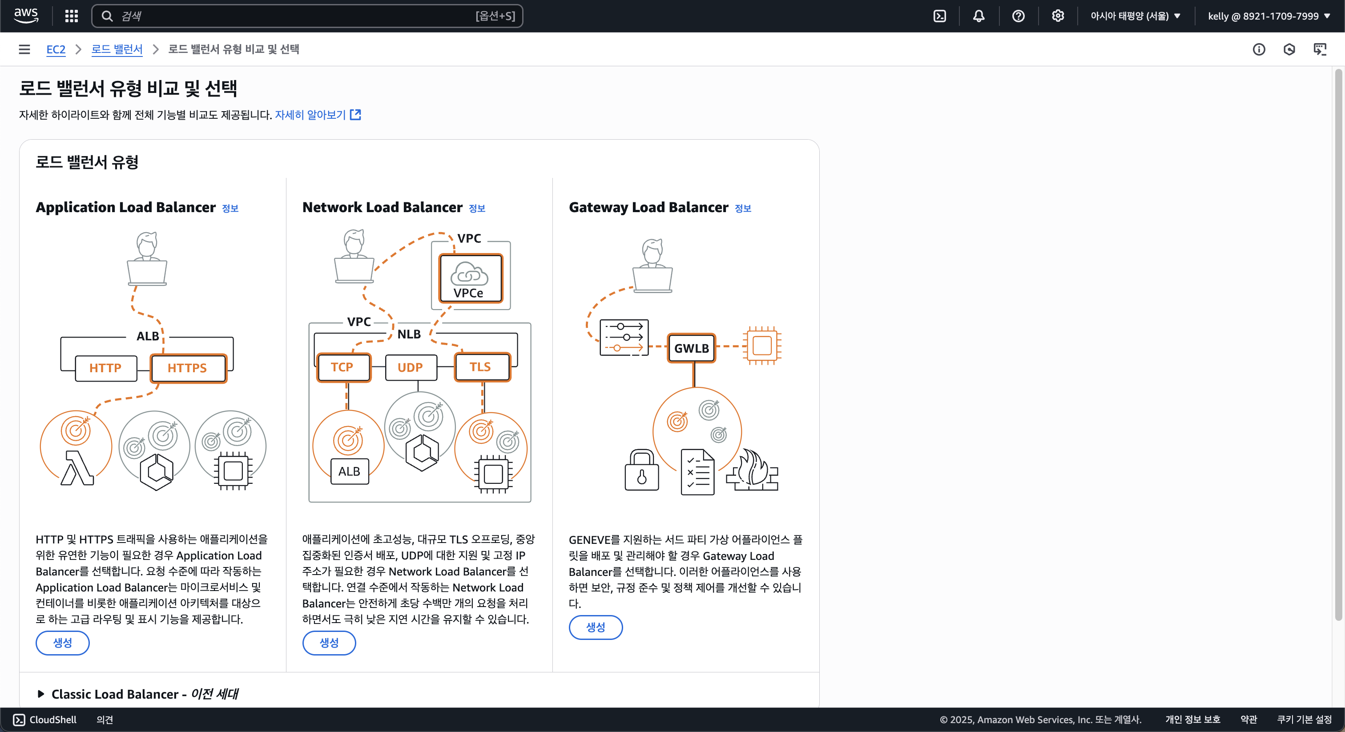Click 생성 under Gateway Load Balancer
Screen dimensions: 1345x732
pos(595,627)
